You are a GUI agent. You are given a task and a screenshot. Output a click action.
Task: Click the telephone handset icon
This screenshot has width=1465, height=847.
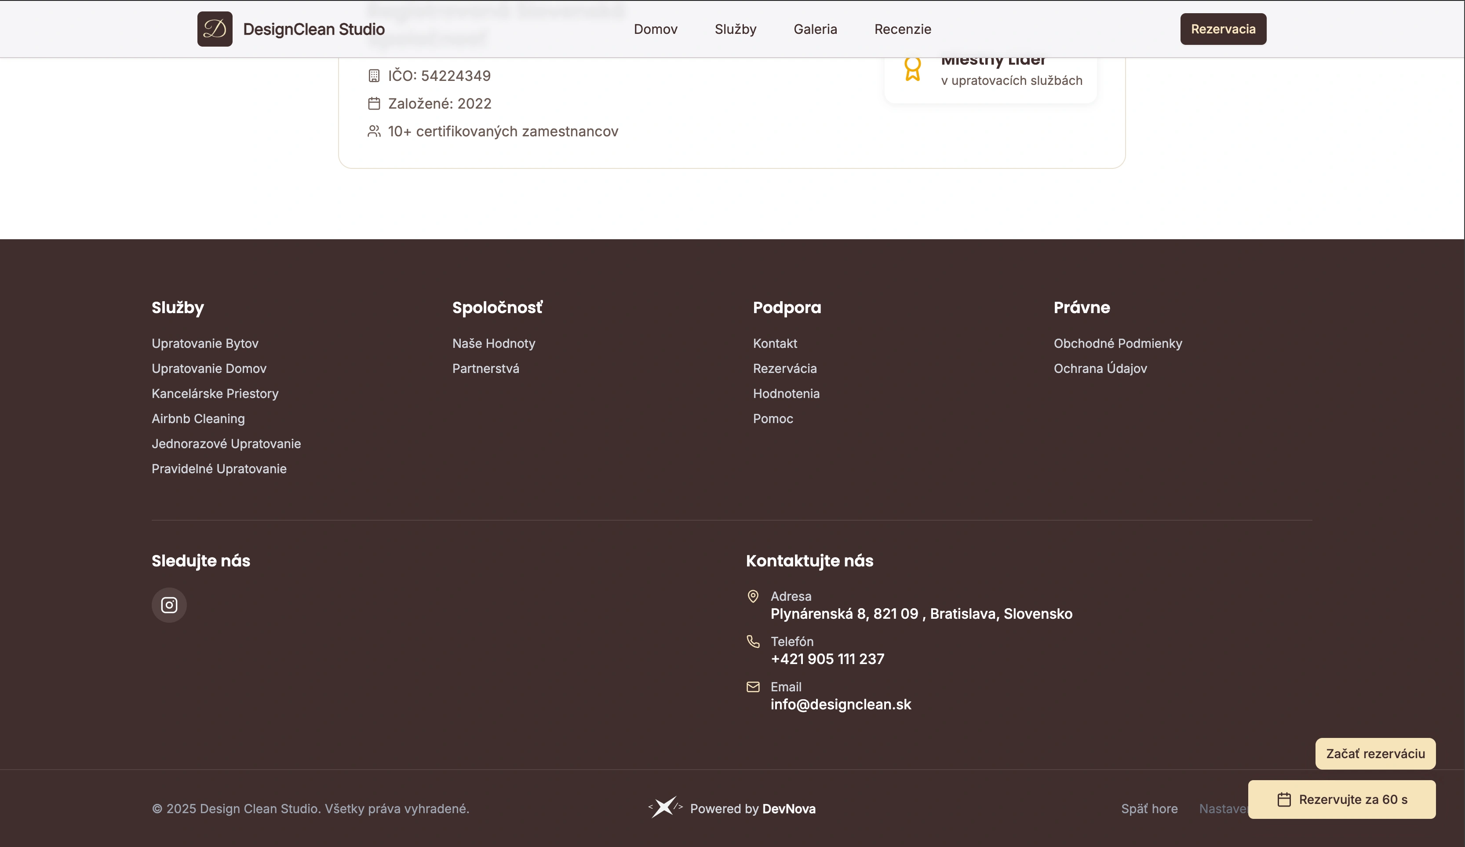pyautogui.click(x=753, y=641)
